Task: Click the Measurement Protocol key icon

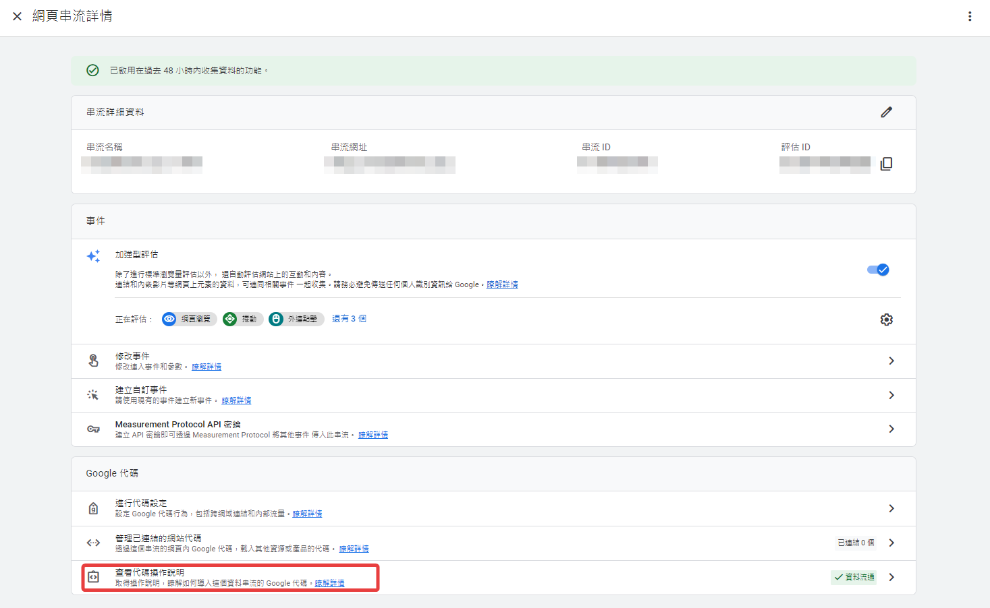Action: click(x=94, y=429)
